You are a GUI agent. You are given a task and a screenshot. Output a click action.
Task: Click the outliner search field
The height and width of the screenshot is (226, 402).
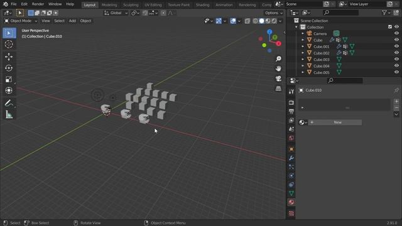[x=340, y=13]
